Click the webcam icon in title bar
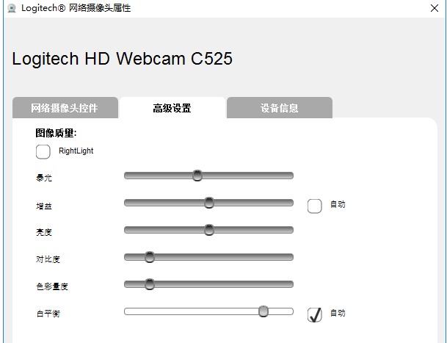The width and height of the screenshot is (447, 343). click(x=11, y=8)
